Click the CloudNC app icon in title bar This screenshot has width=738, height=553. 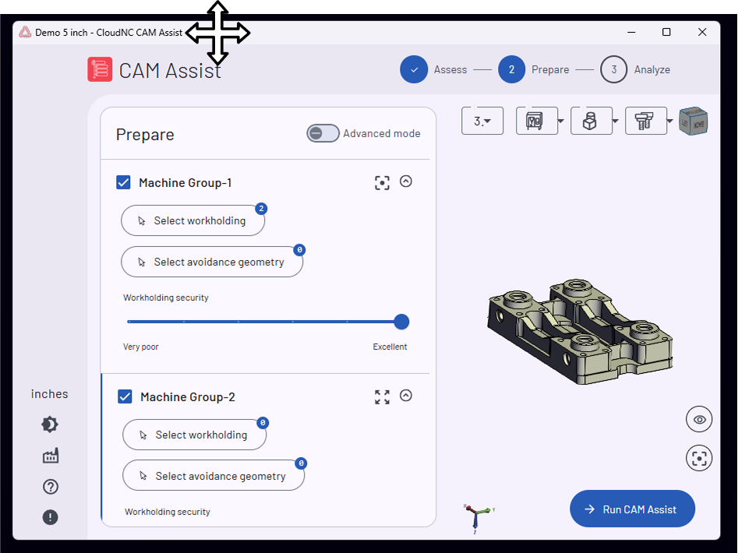24,32
